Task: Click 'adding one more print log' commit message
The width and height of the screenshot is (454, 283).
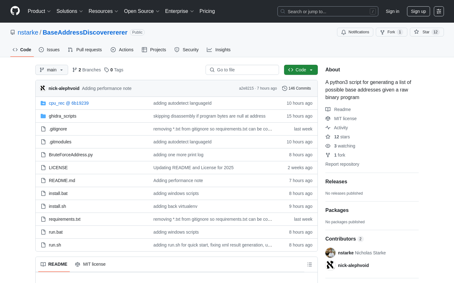Action: pyautogui.click(x=178, y=155)
